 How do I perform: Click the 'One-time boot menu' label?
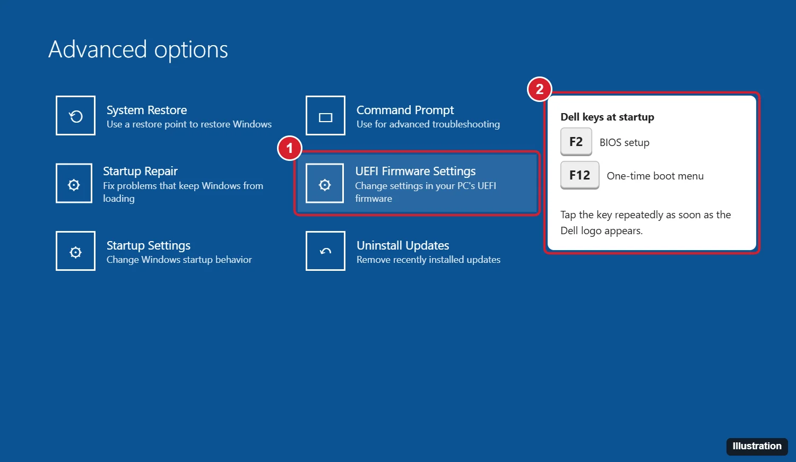pos(655,176)
